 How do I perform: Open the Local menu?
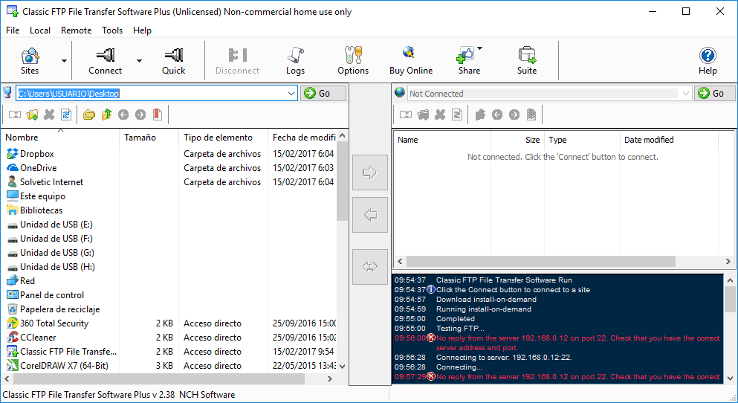click(x=40, y=30)
